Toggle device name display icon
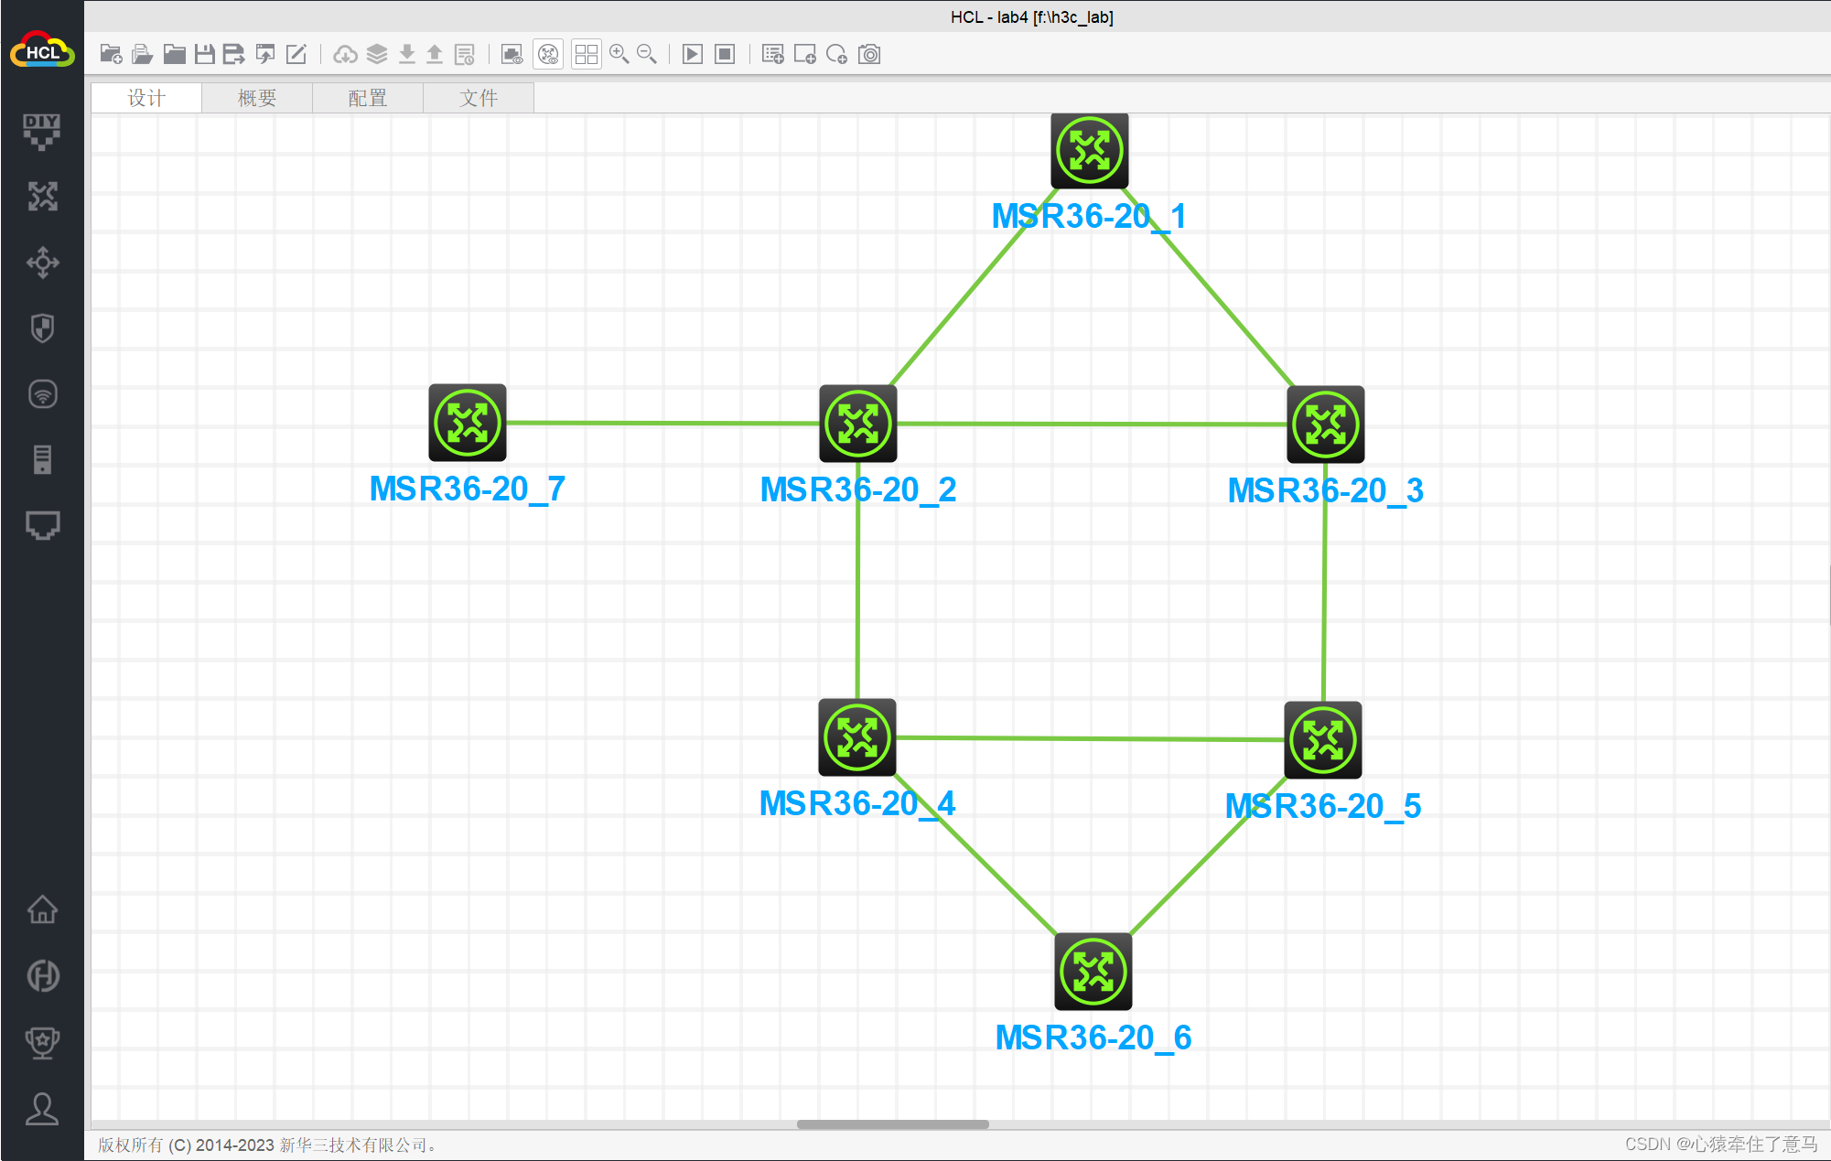The width and height of the screenshot is (1831, 1161). [548, 54]
